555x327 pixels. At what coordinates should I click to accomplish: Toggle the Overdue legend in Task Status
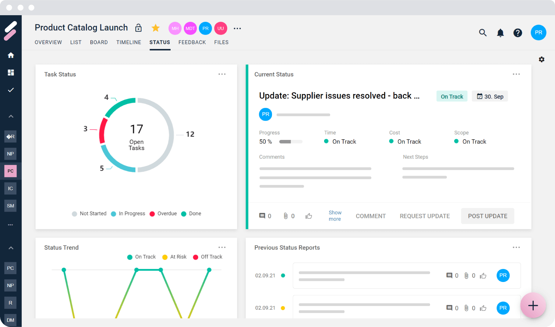coord(163,214)
